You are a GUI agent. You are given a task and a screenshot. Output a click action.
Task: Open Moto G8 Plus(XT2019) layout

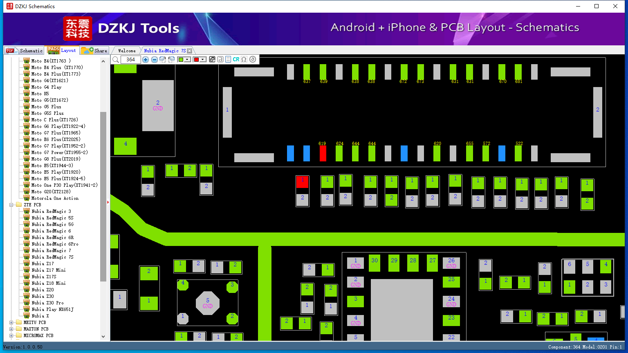56,159
